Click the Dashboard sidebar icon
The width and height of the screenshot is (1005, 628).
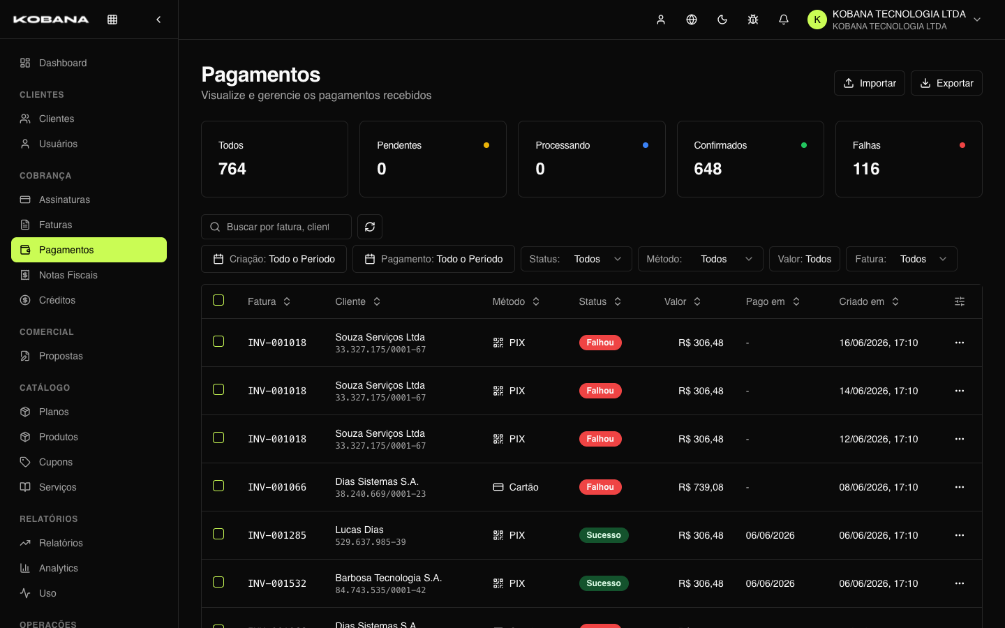[x=25, y=63]
